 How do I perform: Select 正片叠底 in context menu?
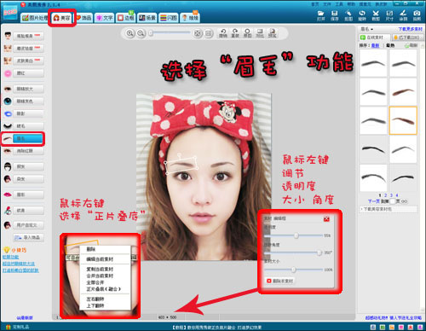coord(104,289)
